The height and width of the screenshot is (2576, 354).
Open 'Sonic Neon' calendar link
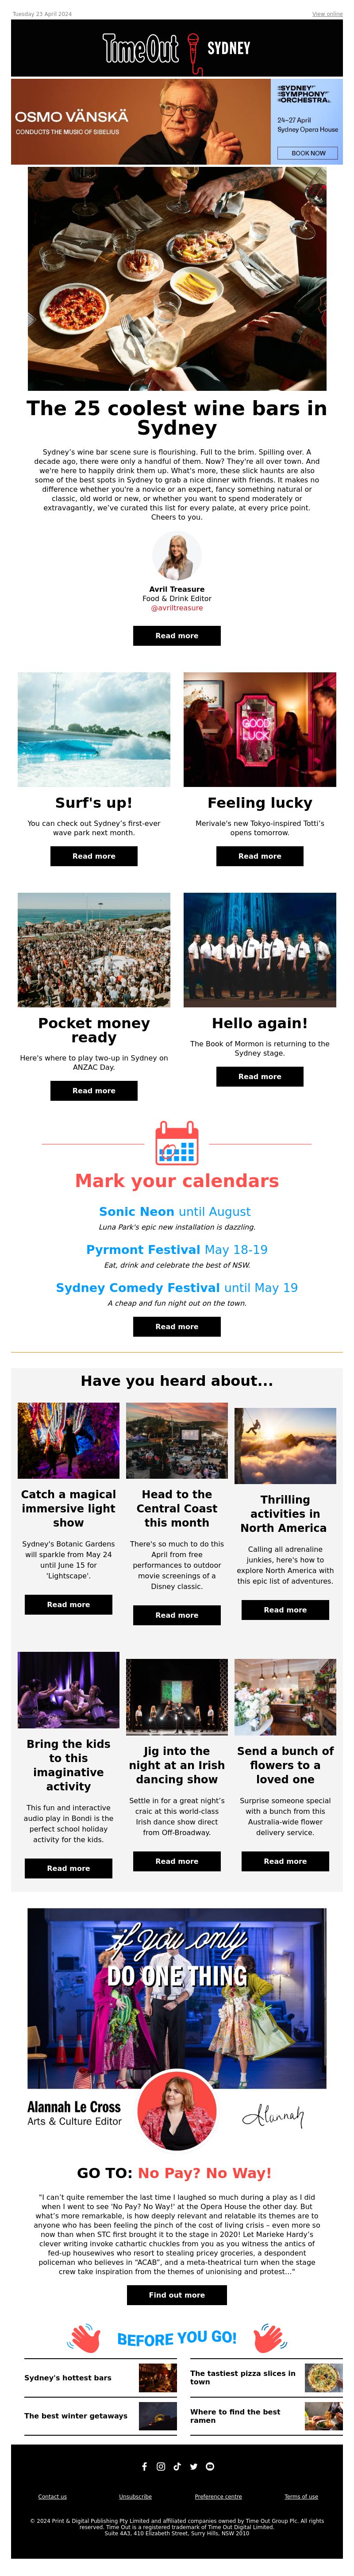[137, 1211]
